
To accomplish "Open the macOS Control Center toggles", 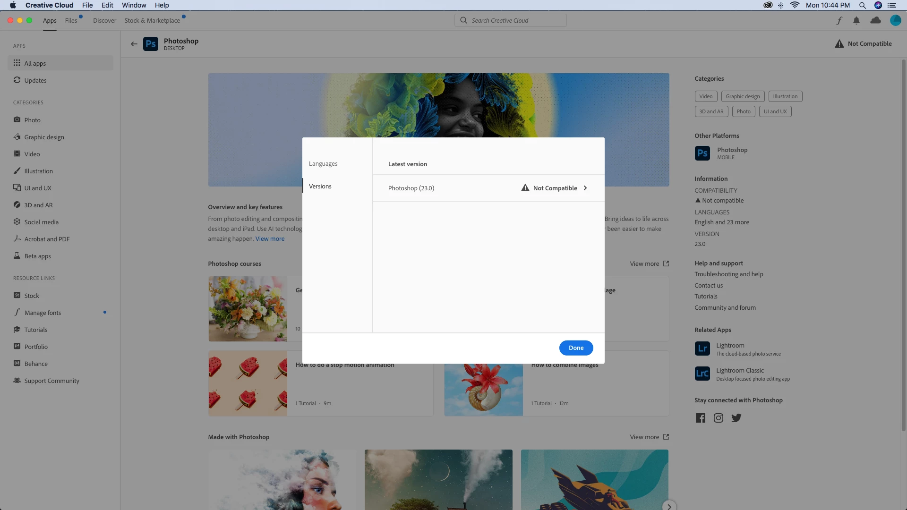I will [892, 5].
